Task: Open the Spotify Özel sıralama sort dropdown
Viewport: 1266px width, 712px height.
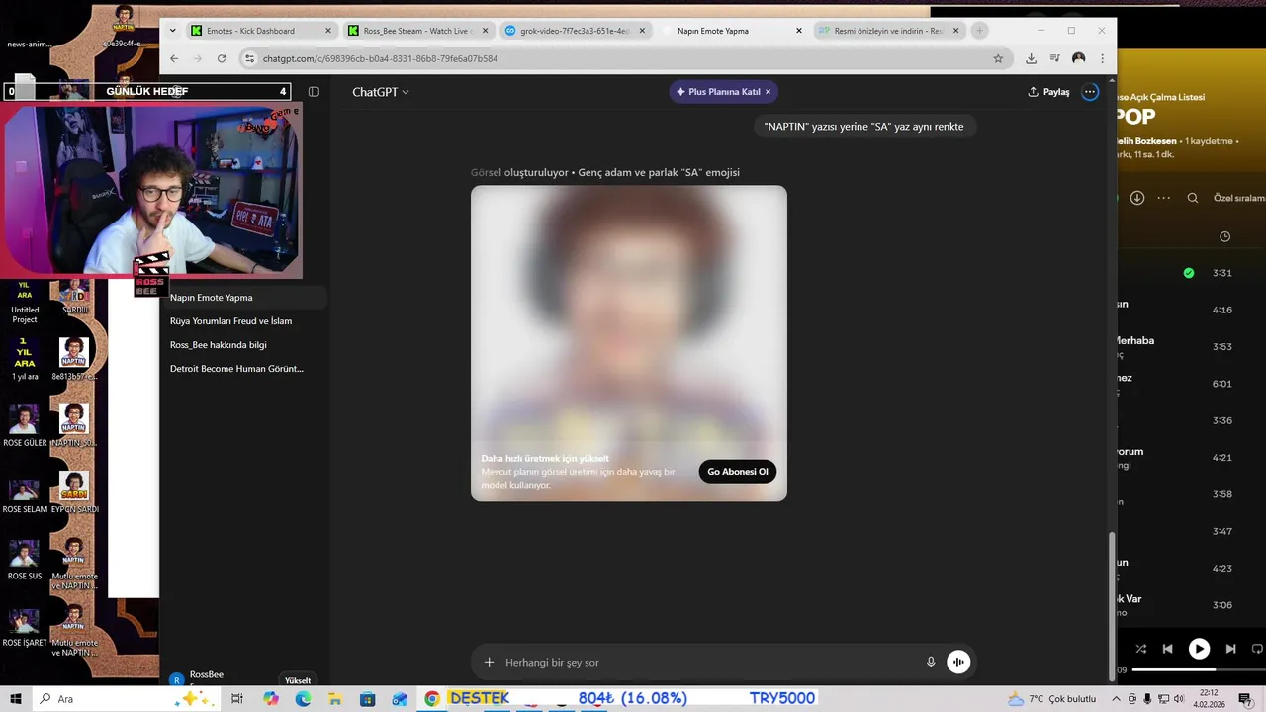Action: point(1238,198)
